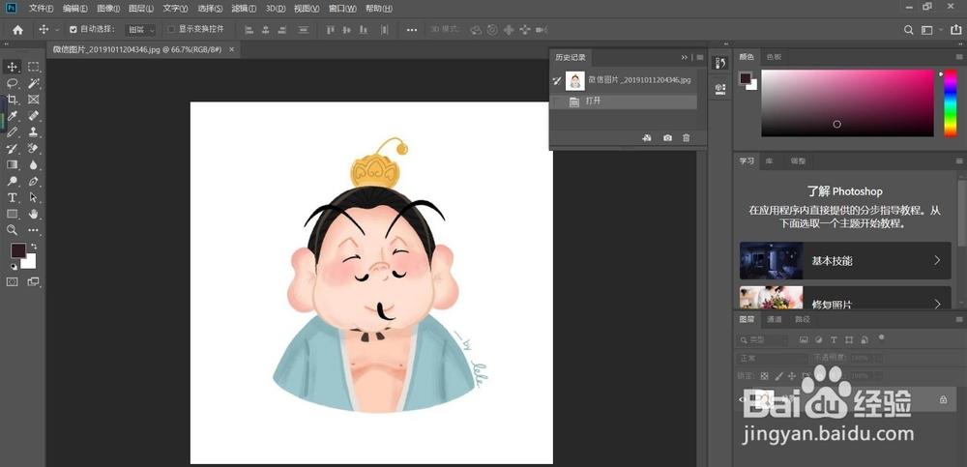Image resolution: width=967 pixels, height=467 pixels.
Task: Select the Path Selection tool
Action: point(33,197)
